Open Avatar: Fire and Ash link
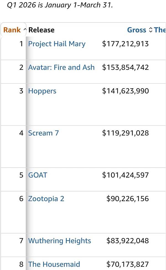Image resolution: width=166 pixels, height=270 pixels. [x=61, y=67]
